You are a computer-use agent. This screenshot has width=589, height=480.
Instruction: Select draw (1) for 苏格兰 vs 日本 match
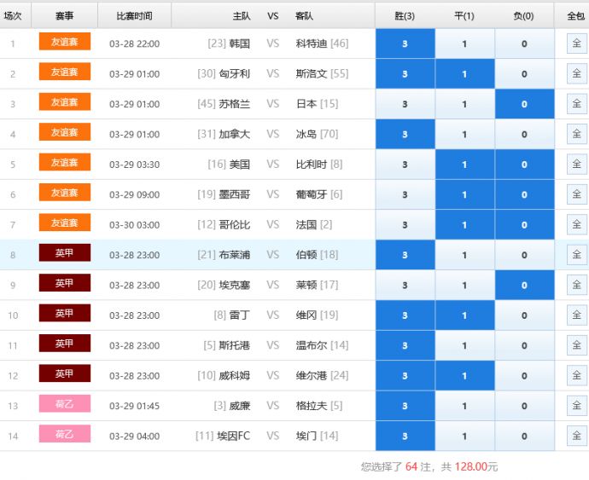[464, 104]
